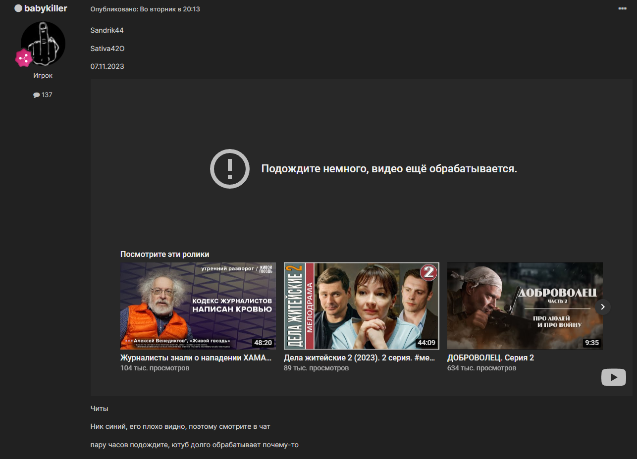Viewport: 637px width, 459px height.
Task: Click the babykiller username link
Action: (46, 8)
